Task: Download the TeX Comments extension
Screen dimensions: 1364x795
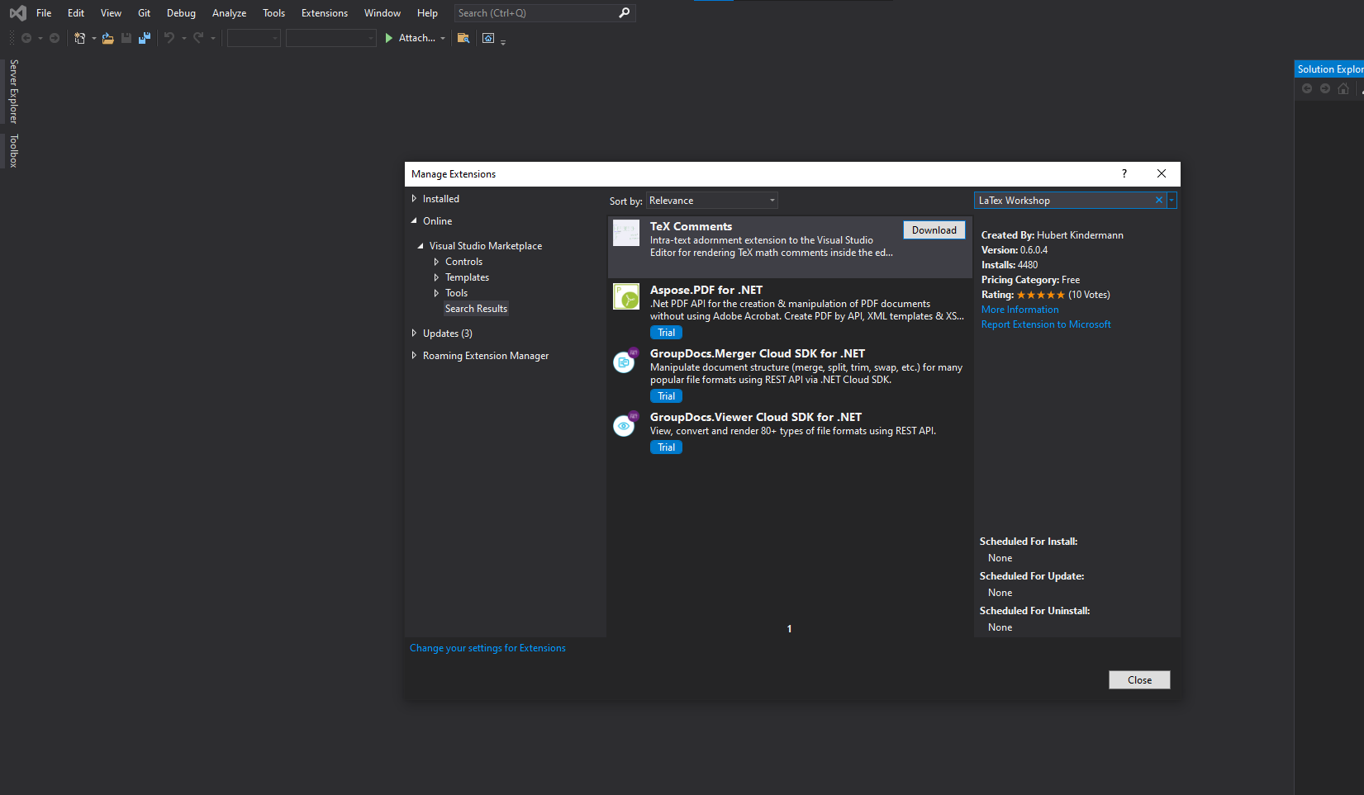Action: (934, 230)
